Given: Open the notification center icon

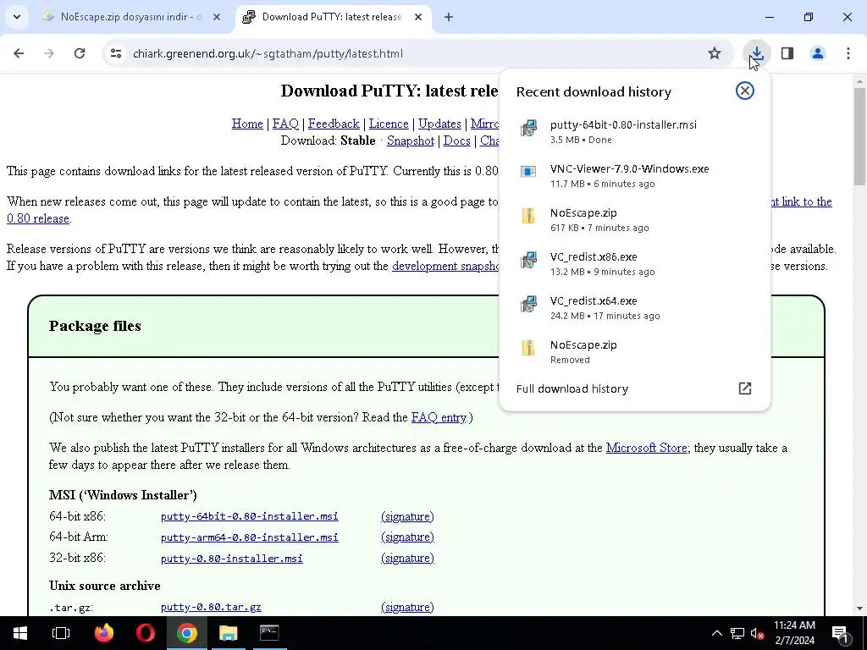Looking at the screenshot, I should click(841, 634).
